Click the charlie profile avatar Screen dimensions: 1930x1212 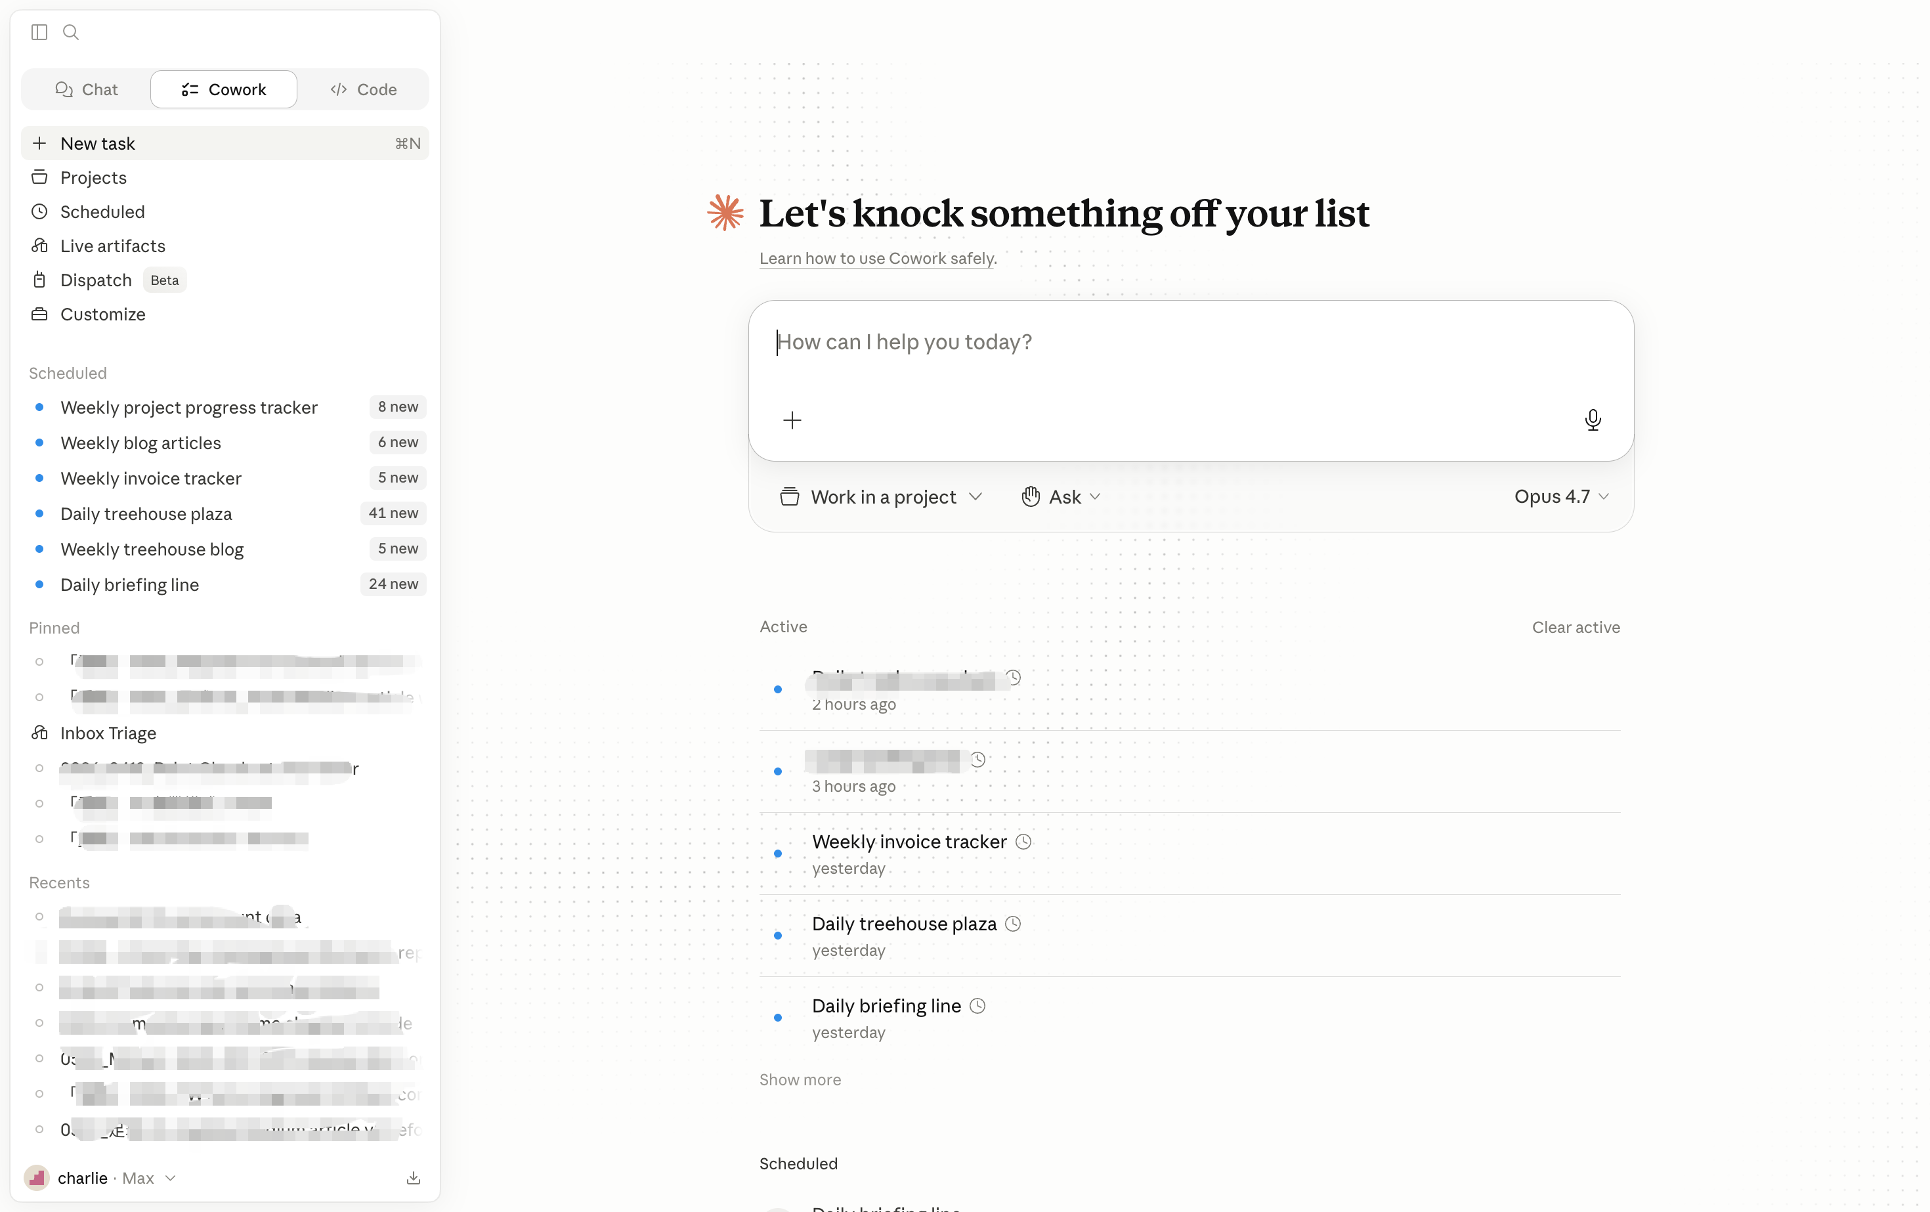(x=37, y=1179)
